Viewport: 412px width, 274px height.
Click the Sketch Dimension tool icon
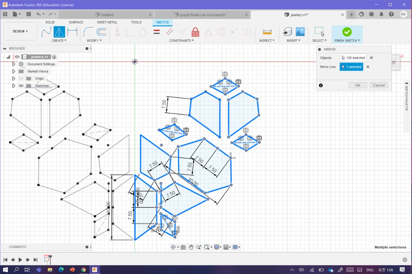pyautogui.click(x=72, y=32)
